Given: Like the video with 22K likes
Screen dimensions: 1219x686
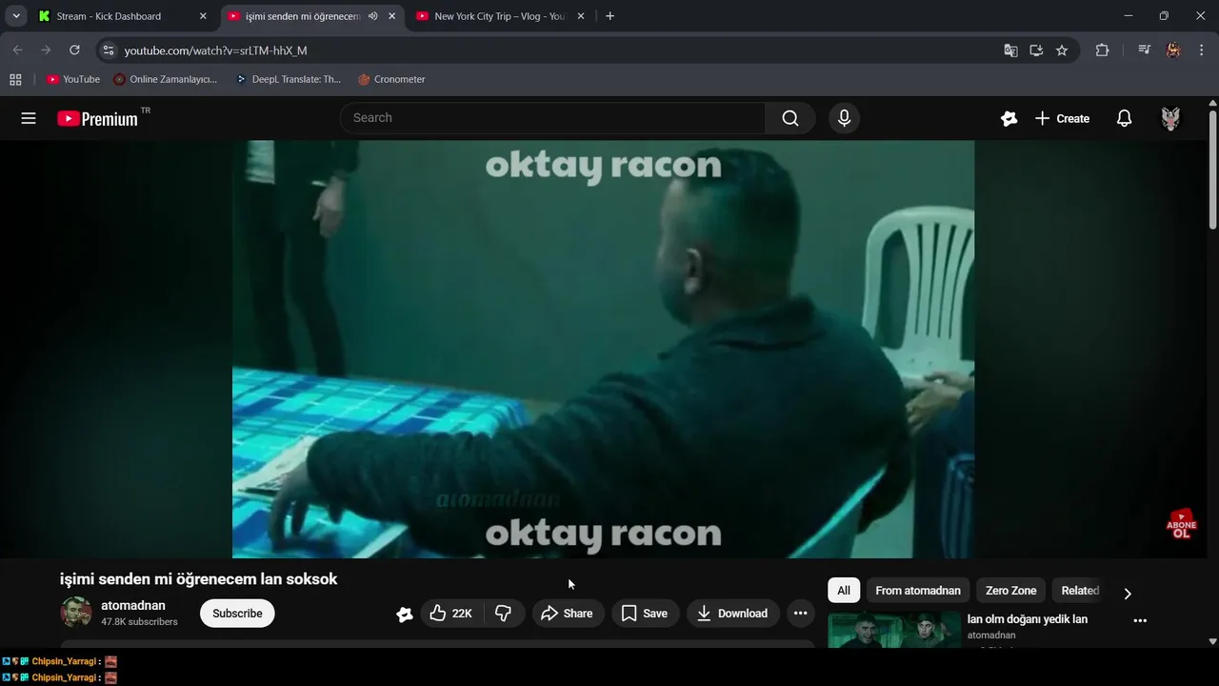Looking at the screenshot, I should coord(450,614).
